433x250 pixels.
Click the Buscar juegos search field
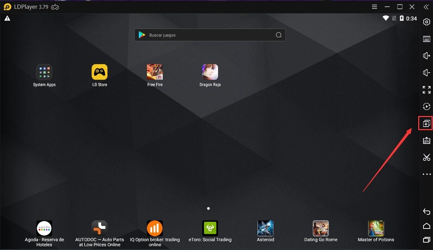(210, 35)
